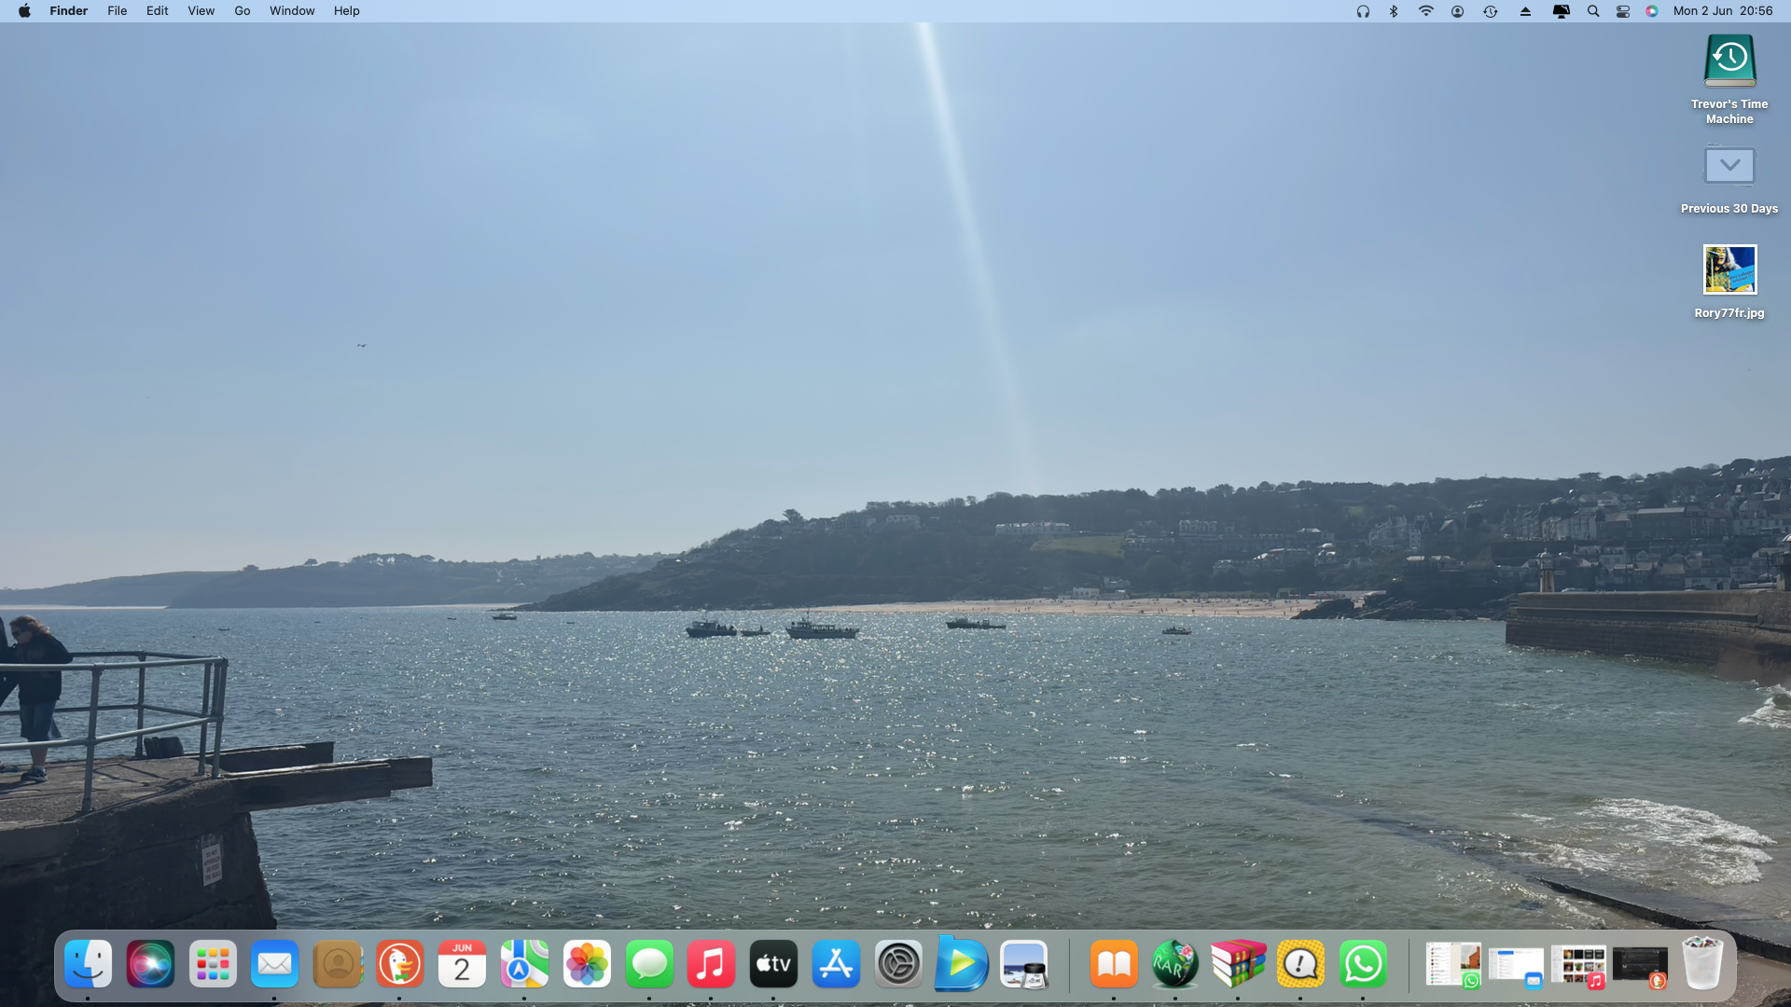
Task: Select Rory77fr.jpg thumbnail on desktop
Action: (x=1729, y=270)
